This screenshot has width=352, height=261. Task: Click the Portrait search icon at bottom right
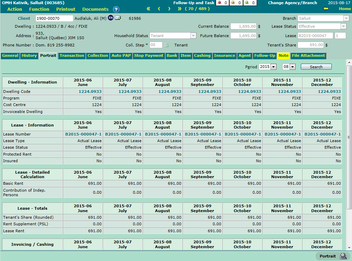click(x=343, y=256)
